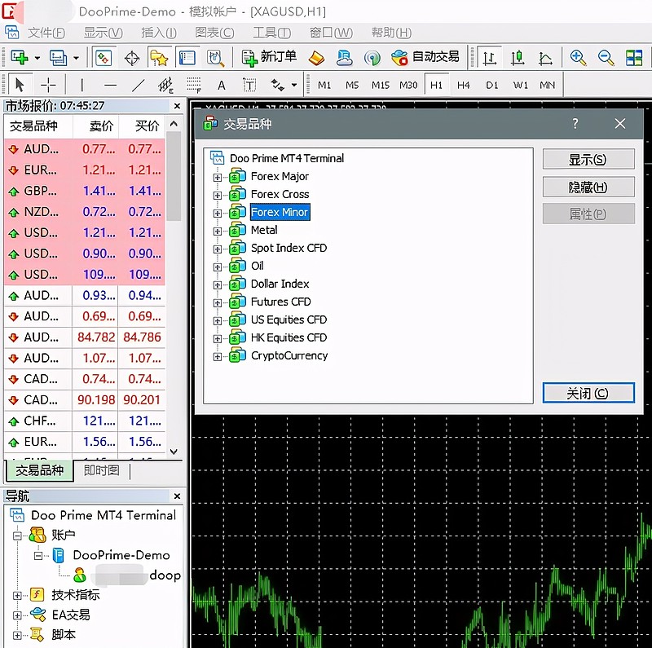The width and height of the screenshot is (652, 648).
Task: Click 新订单 new order button
Action: point(270,57)
